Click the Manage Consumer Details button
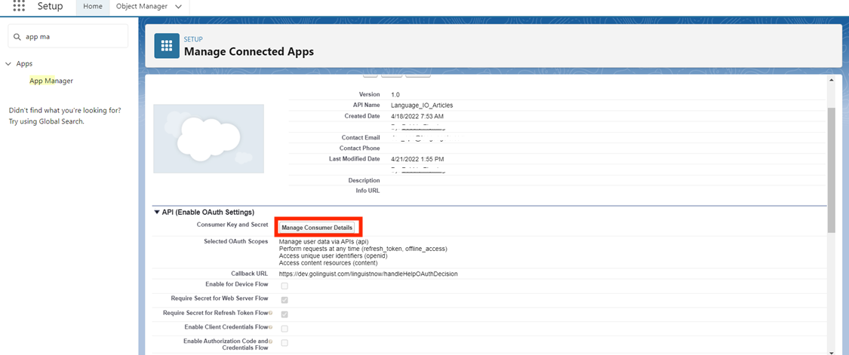 [x=317, y=228]
